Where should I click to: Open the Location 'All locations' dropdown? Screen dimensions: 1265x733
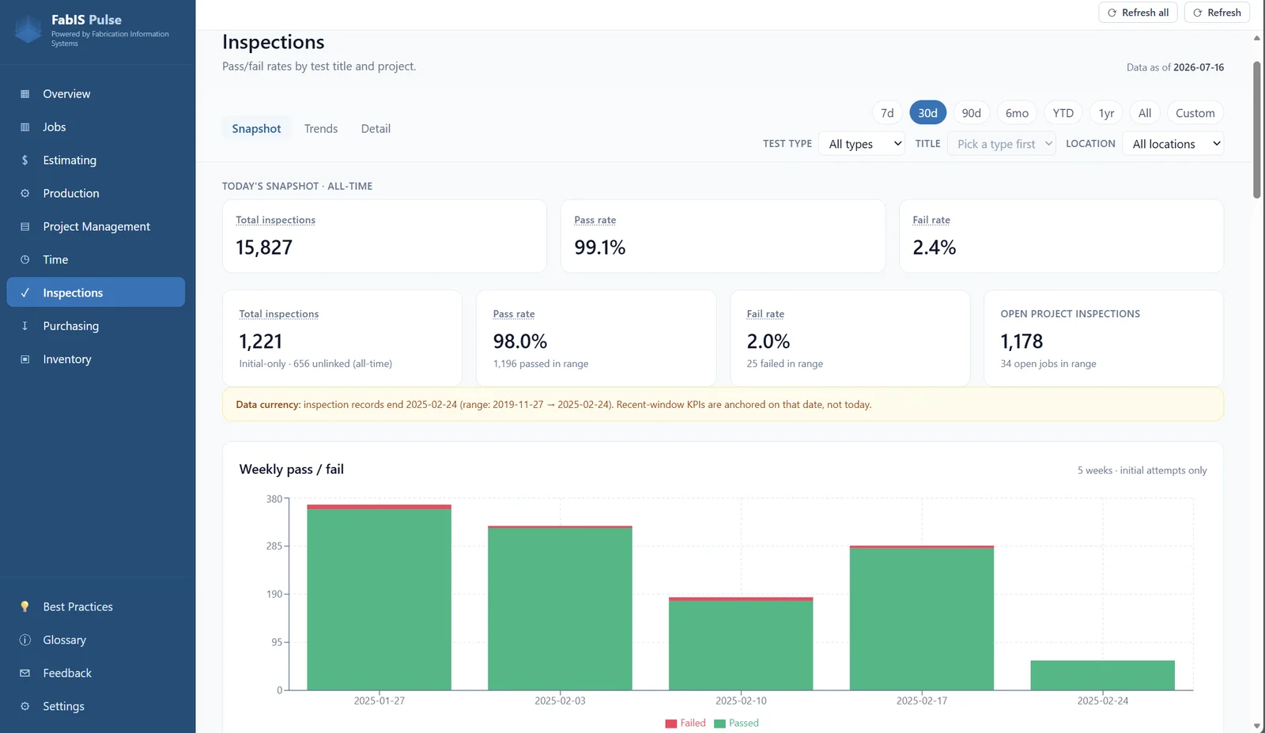1173,144
